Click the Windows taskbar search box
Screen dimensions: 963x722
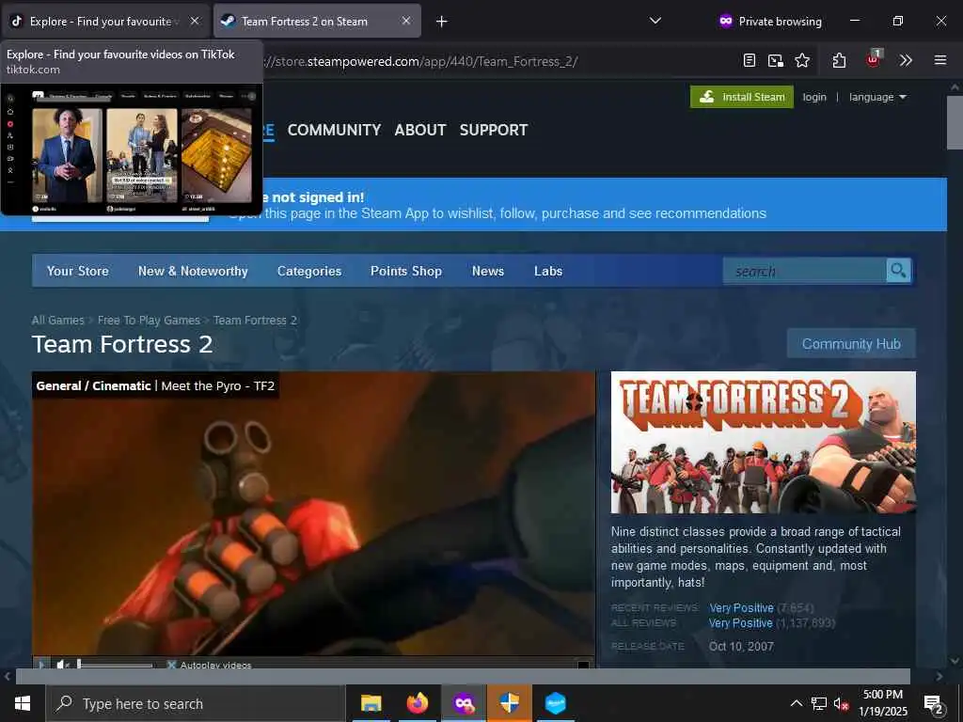point(196,703)
